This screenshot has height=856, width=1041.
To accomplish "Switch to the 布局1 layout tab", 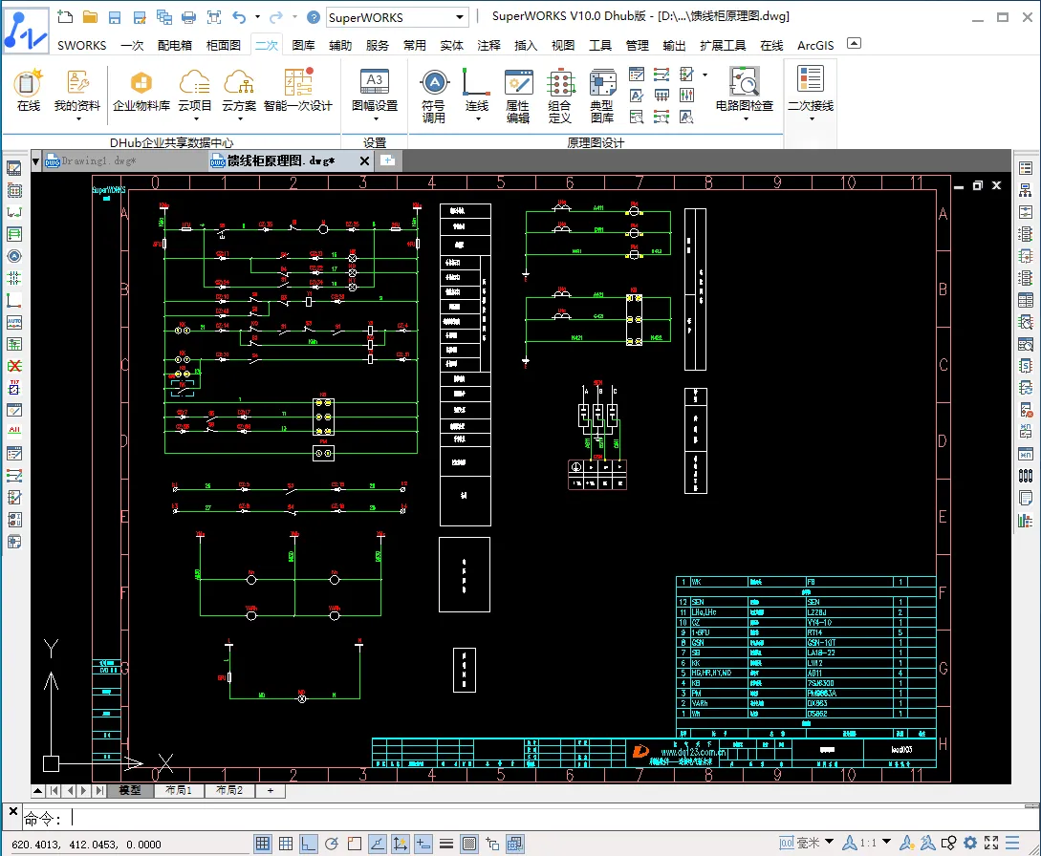I will pos(179,791).
